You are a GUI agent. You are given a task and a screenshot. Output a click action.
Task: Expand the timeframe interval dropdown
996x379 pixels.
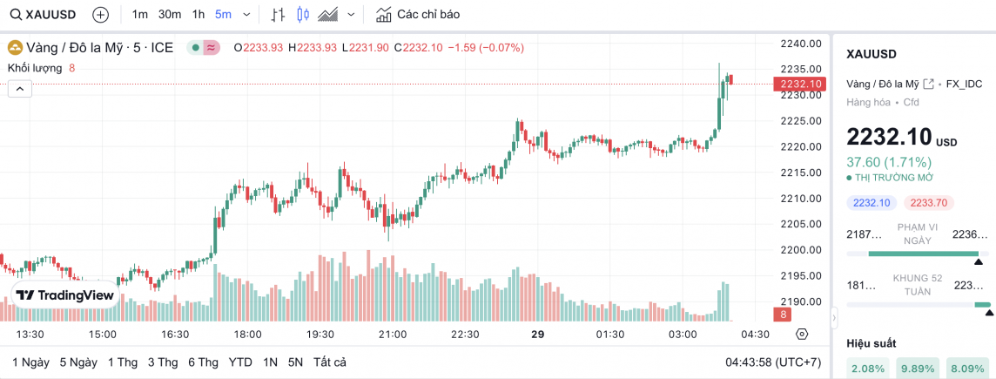pyautogui.click(x=246, y=15)
